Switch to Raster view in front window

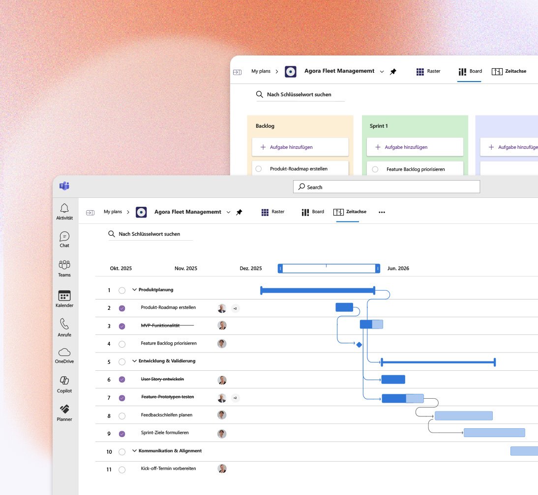272,212
